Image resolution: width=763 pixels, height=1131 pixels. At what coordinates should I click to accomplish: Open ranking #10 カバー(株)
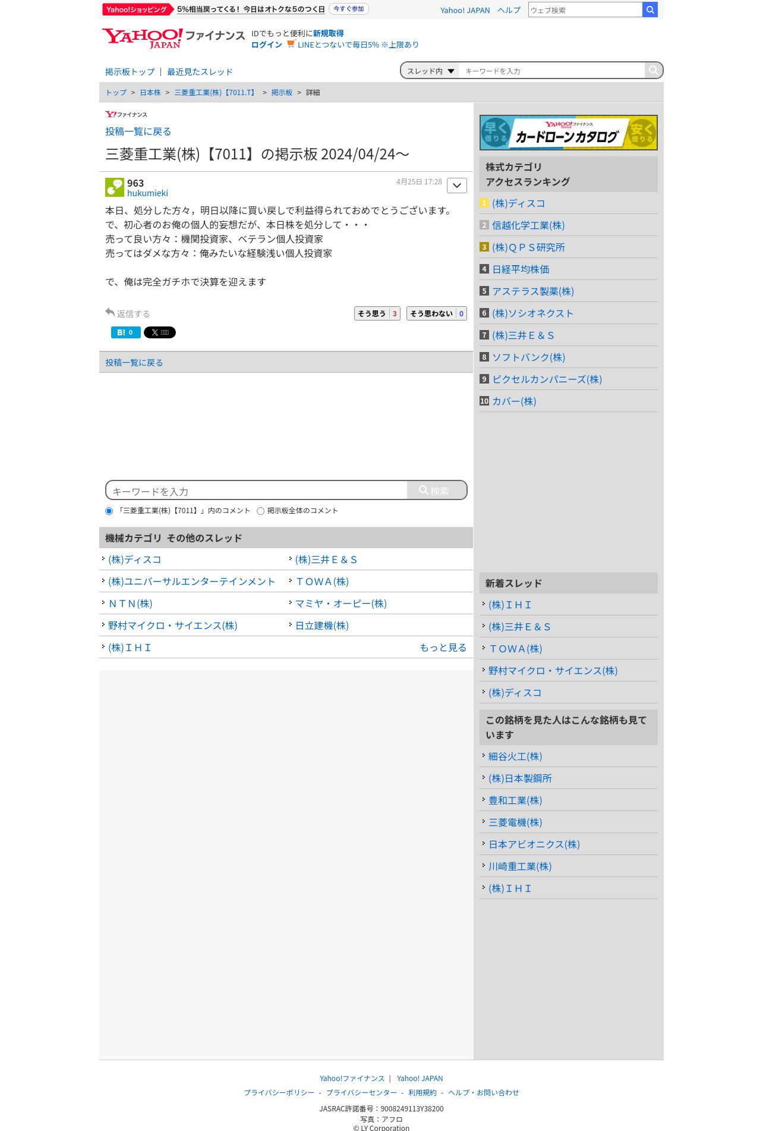(514, 401)
